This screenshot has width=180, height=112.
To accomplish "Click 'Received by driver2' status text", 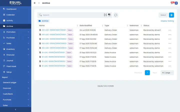I will coord(152,30).
